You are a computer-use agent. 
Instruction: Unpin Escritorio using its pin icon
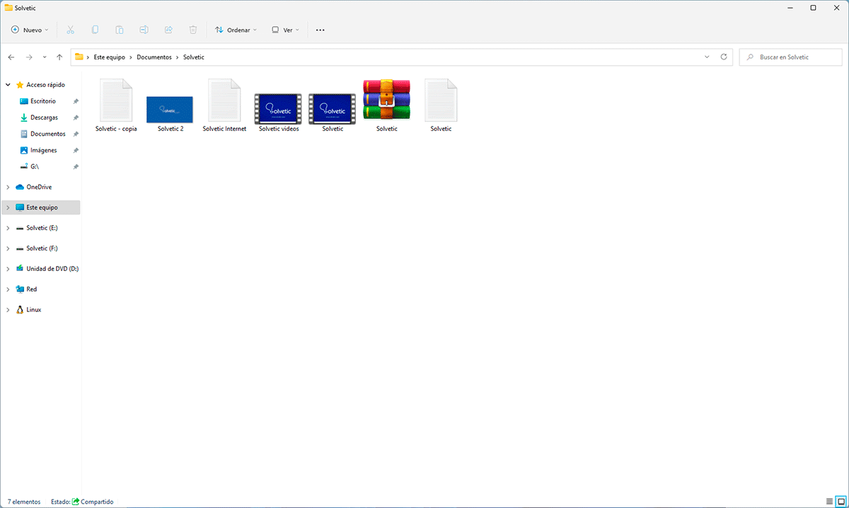[x=76, y=101]
